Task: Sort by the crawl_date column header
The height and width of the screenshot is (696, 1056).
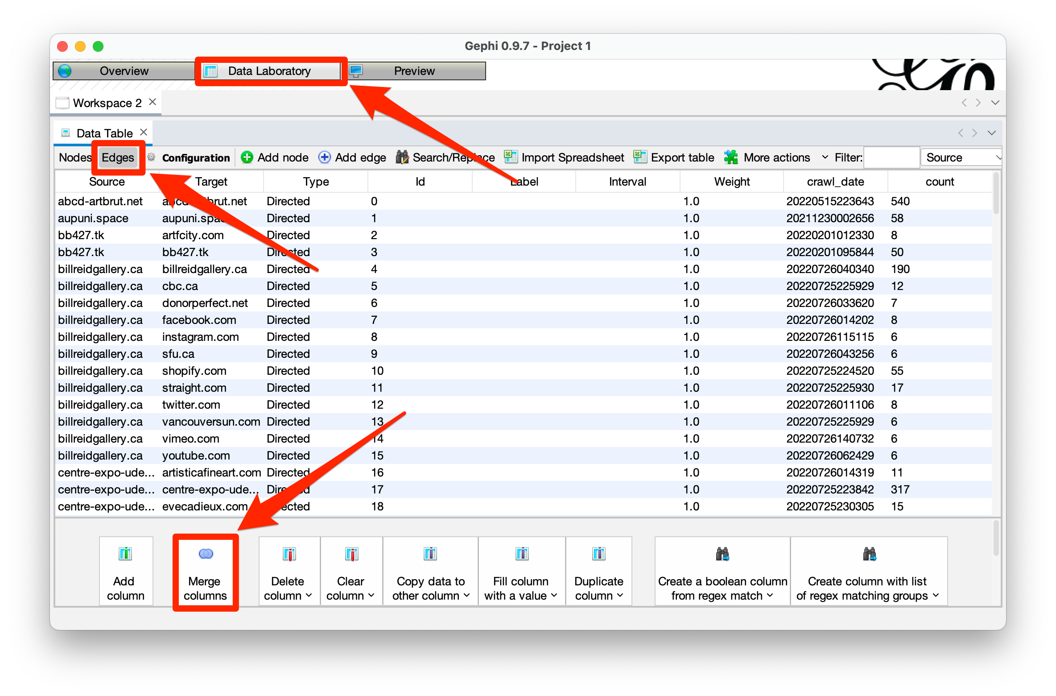Action: pos(835,182)
